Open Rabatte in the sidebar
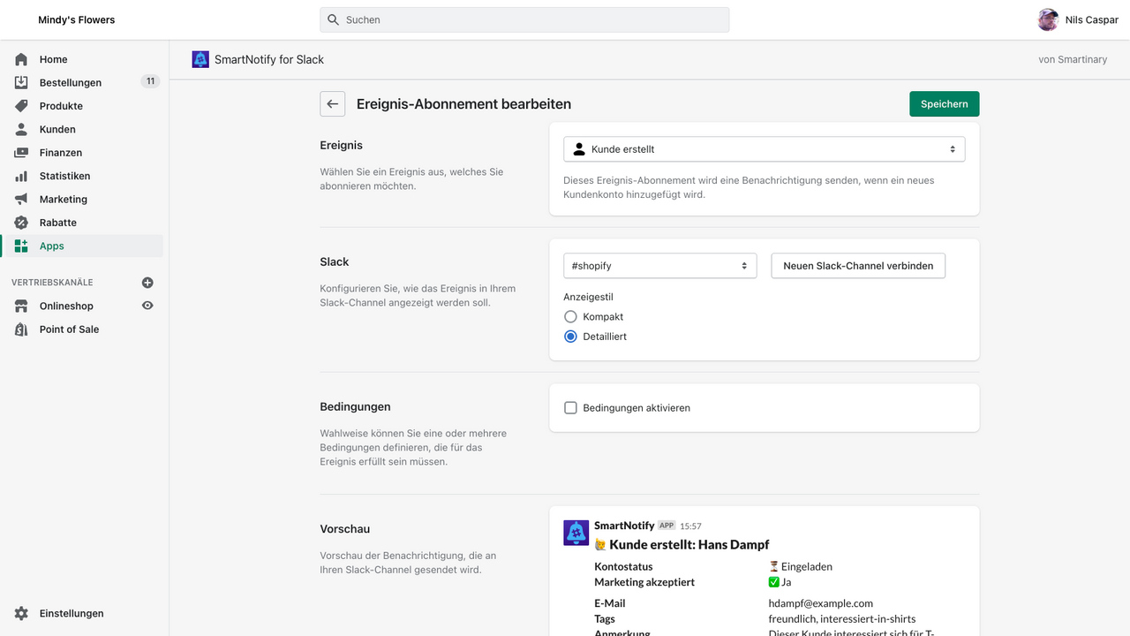The width and height of the screenshot is (1130, 636). tap(58, 223)
